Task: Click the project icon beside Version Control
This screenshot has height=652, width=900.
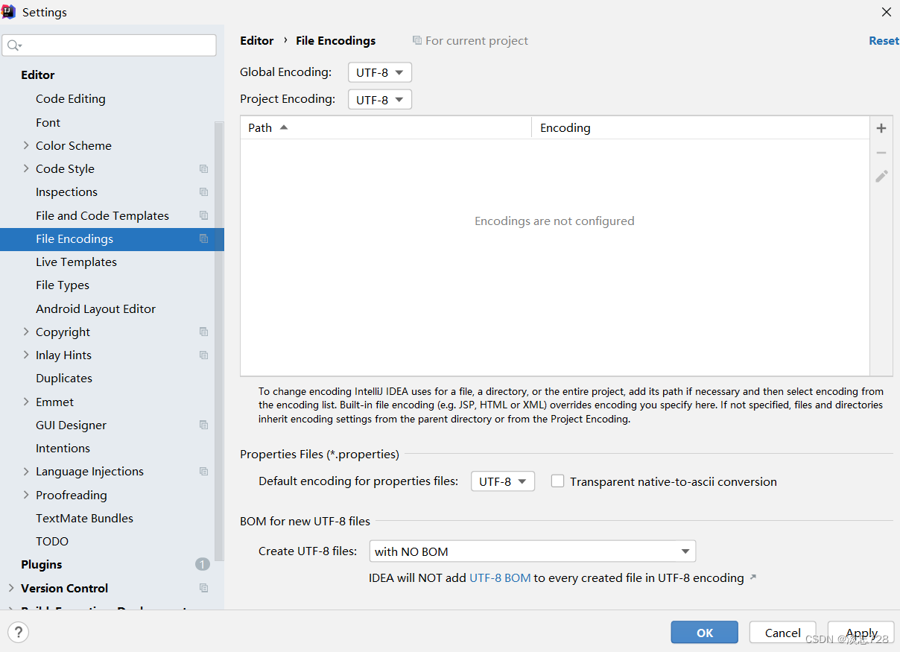Action: tap(203, 588)
